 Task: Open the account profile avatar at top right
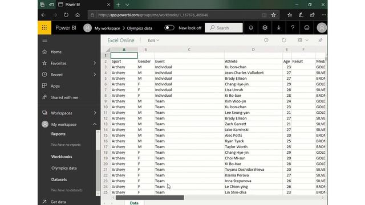click(322, 28)
